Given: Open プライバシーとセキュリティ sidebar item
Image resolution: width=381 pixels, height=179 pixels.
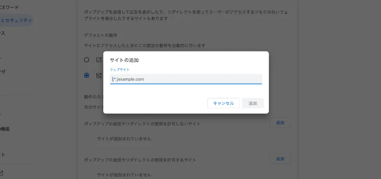Looking at the screenshot, I should tap(16, 21).
